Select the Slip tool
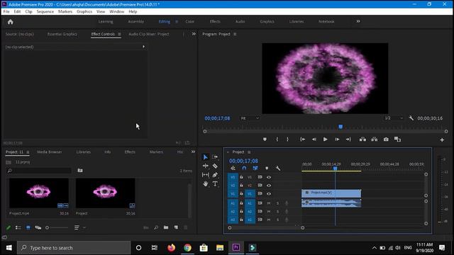 tap(205, 175)
